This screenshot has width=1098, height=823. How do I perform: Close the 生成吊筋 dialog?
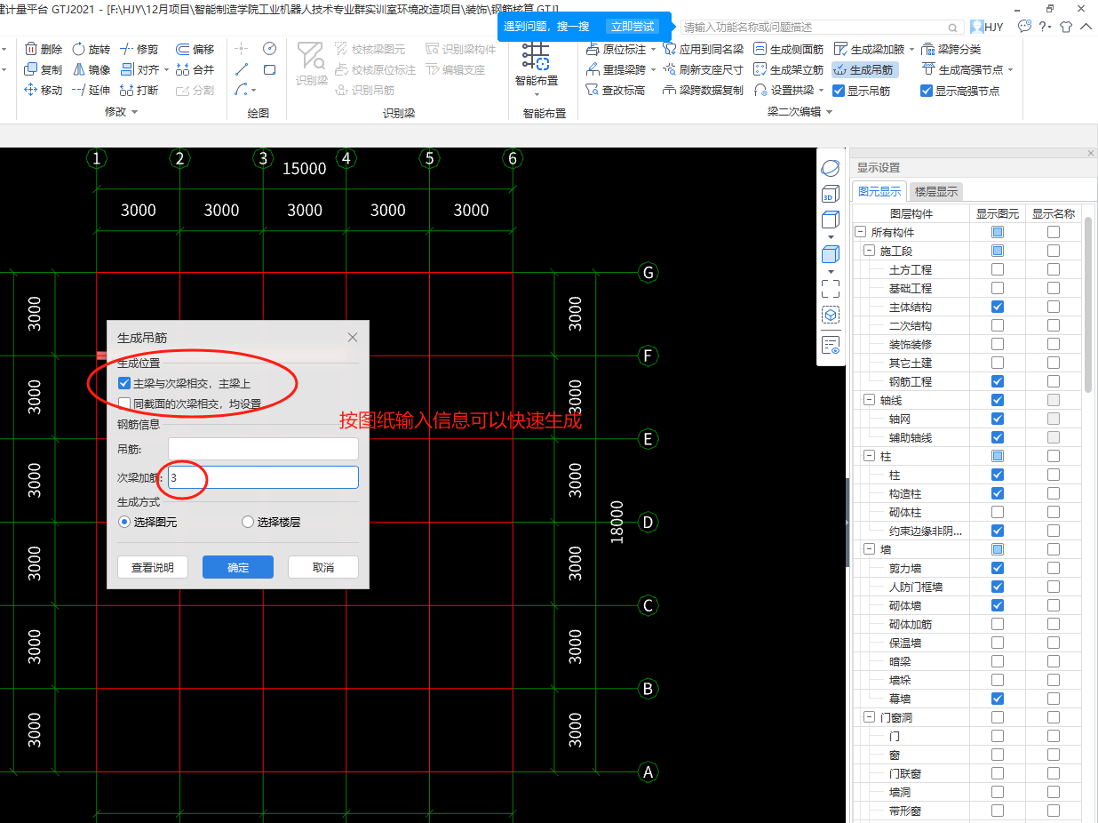point(353,338)
